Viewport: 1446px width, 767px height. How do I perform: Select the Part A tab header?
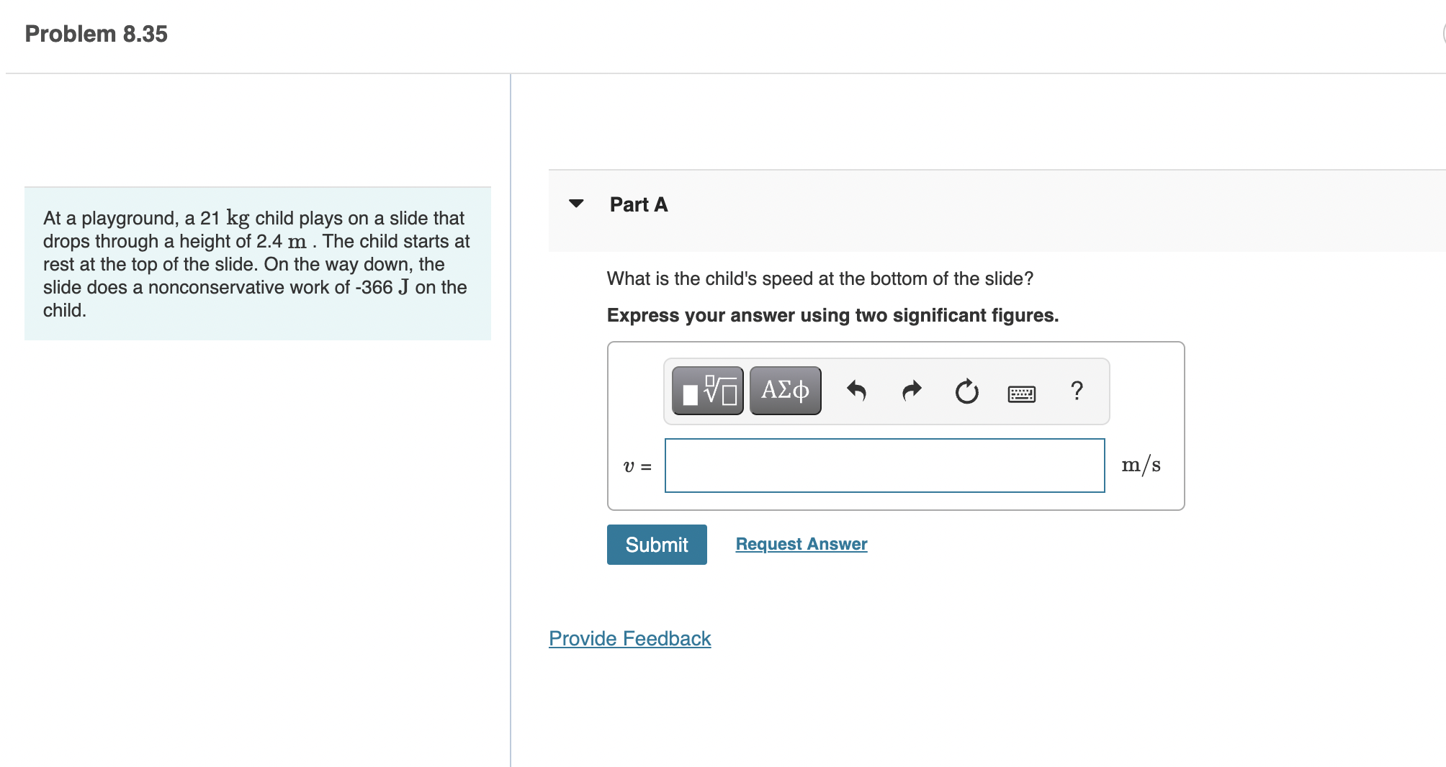637,204
